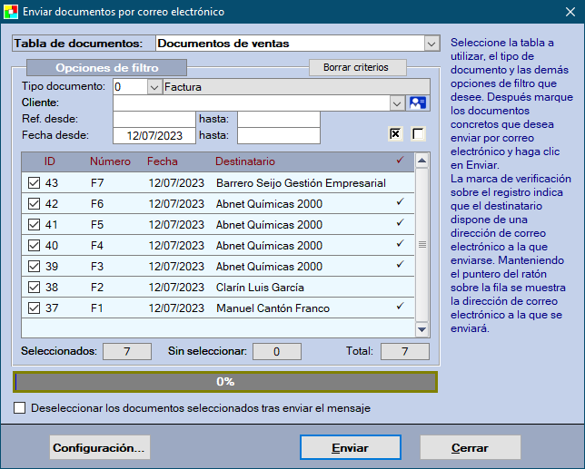
Task: Uncheck the document with ID 43
Action: click(x=34, y=183)
